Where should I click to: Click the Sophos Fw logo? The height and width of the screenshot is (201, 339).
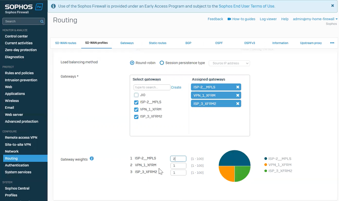pos(24,7)
